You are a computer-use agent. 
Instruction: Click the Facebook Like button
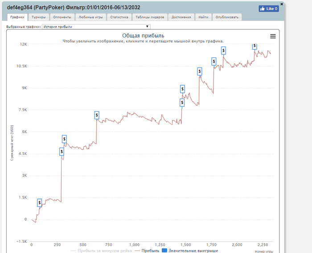[x=269, y=8]
